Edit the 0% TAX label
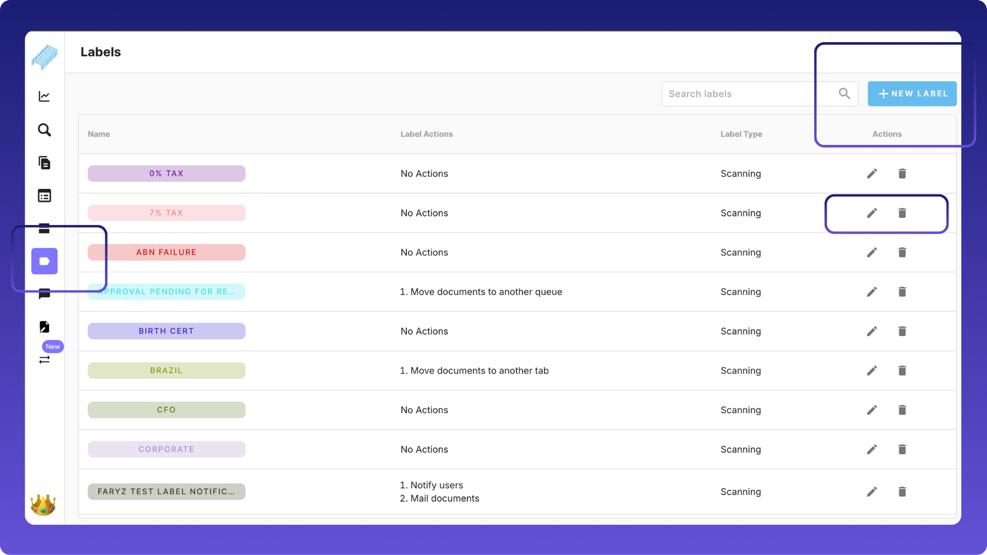This screenshot has height=555, width=987. (x=872, y=174)
